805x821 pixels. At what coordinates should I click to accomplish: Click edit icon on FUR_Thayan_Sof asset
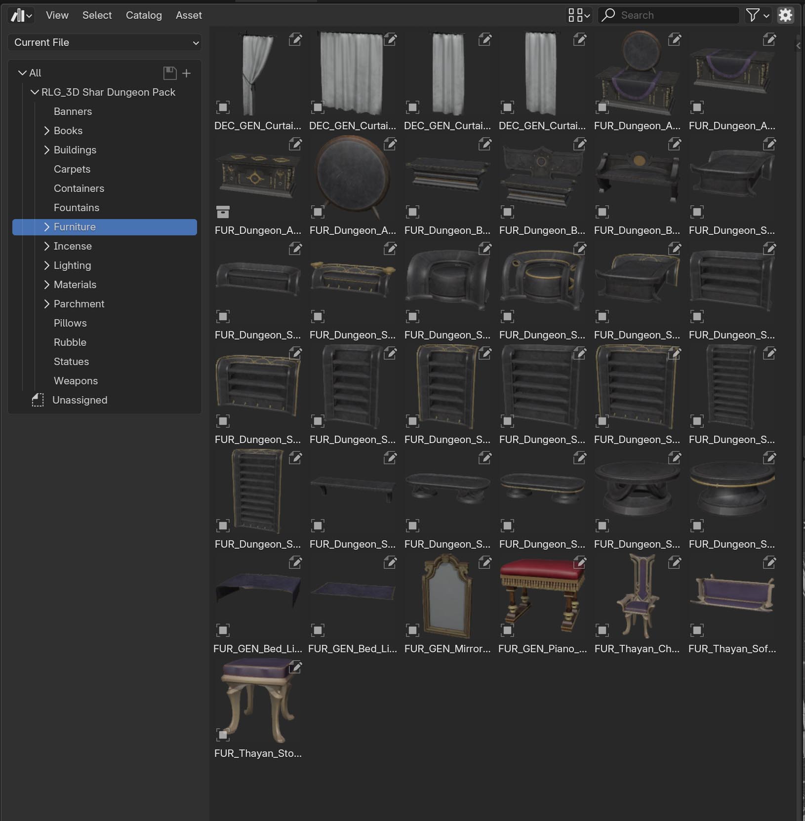click(769, 562)
